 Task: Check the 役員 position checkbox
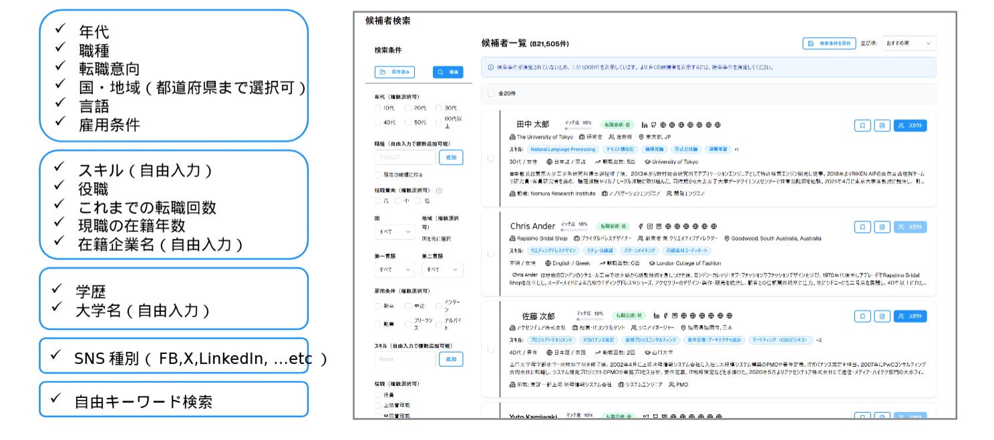(378, 395)
